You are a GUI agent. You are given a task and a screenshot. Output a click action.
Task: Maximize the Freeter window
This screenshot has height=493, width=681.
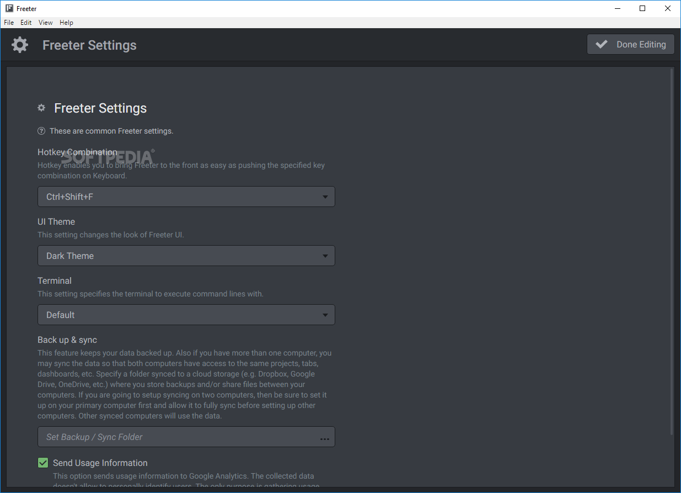point(642,8)
